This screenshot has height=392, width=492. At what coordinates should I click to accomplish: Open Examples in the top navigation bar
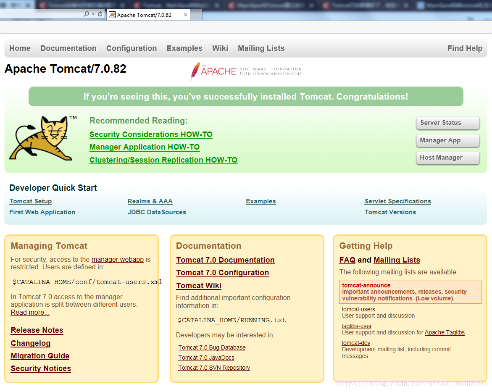pyautogui.click(x=184, y=48)
